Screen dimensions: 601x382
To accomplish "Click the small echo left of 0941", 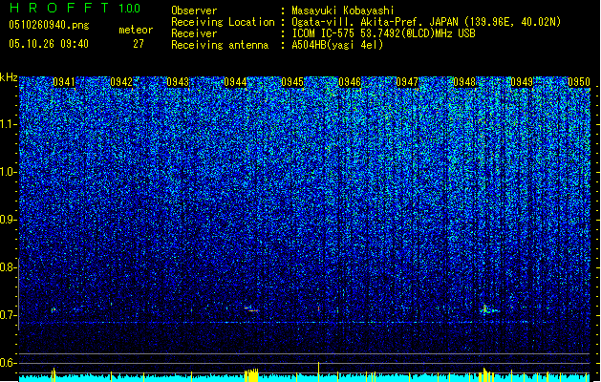I will [x=54, y=309].
